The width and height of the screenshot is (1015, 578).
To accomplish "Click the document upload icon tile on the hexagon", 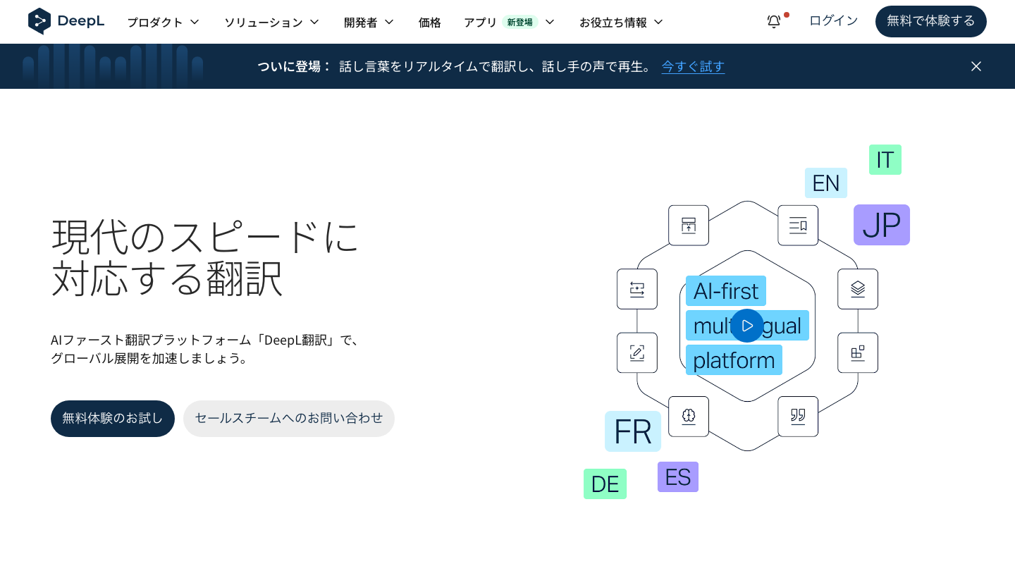I will 689,226.
